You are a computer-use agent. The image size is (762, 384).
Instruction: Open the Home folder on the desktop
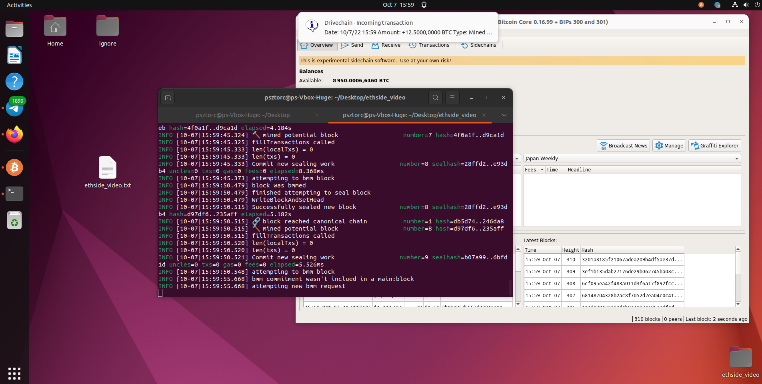point(55,31)
